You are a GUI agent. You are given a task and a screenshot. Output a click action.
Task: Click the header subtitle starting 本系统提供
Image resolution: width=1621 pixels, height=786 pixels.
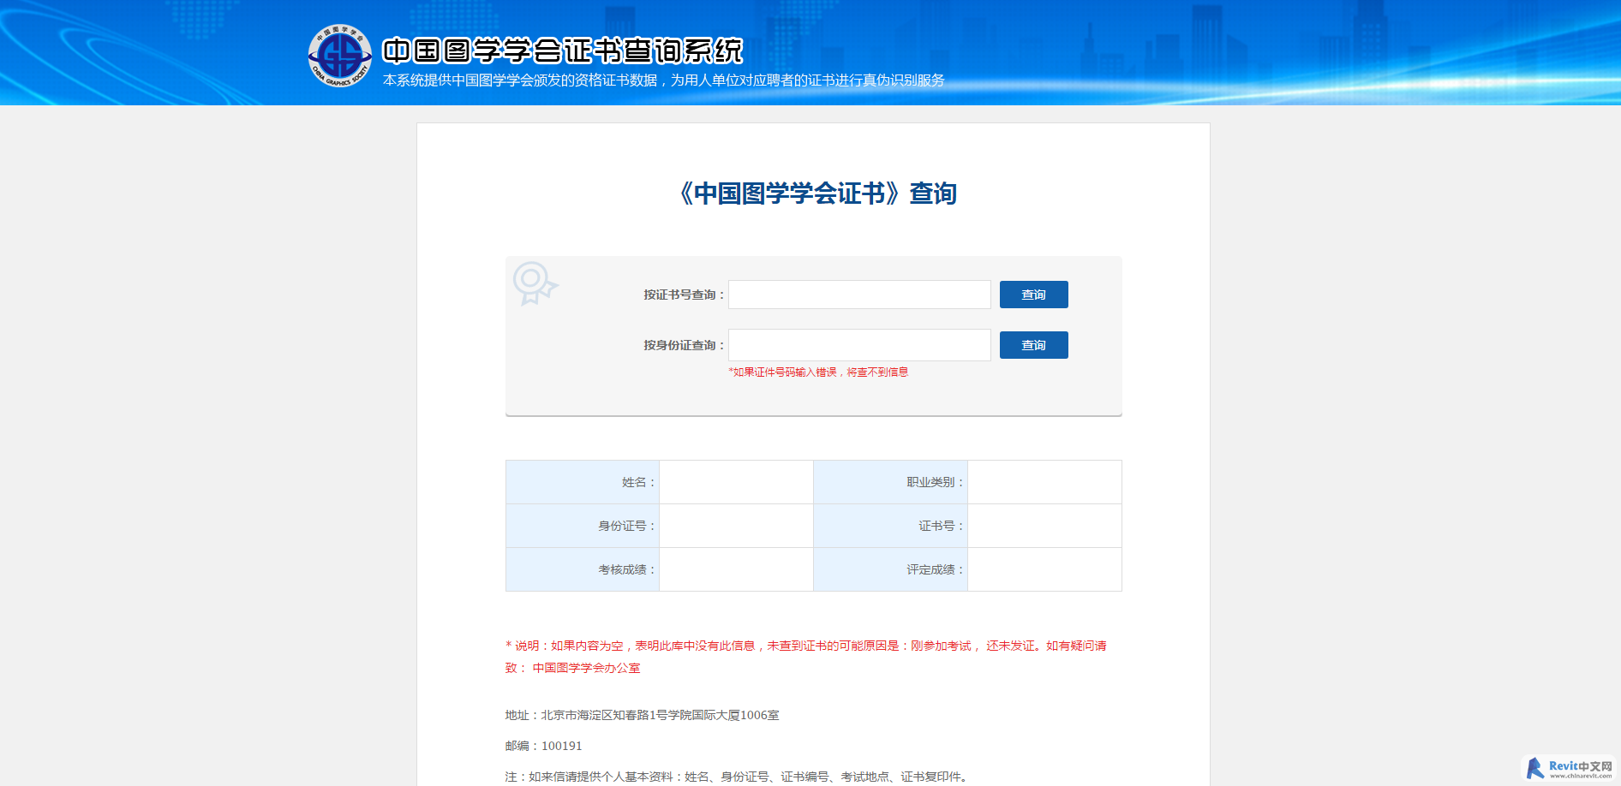[663, 80]
